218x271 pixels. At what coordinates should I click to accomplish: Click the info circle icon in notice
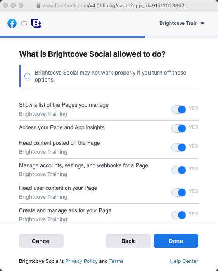pyautogui.click(x=28, y=76)
